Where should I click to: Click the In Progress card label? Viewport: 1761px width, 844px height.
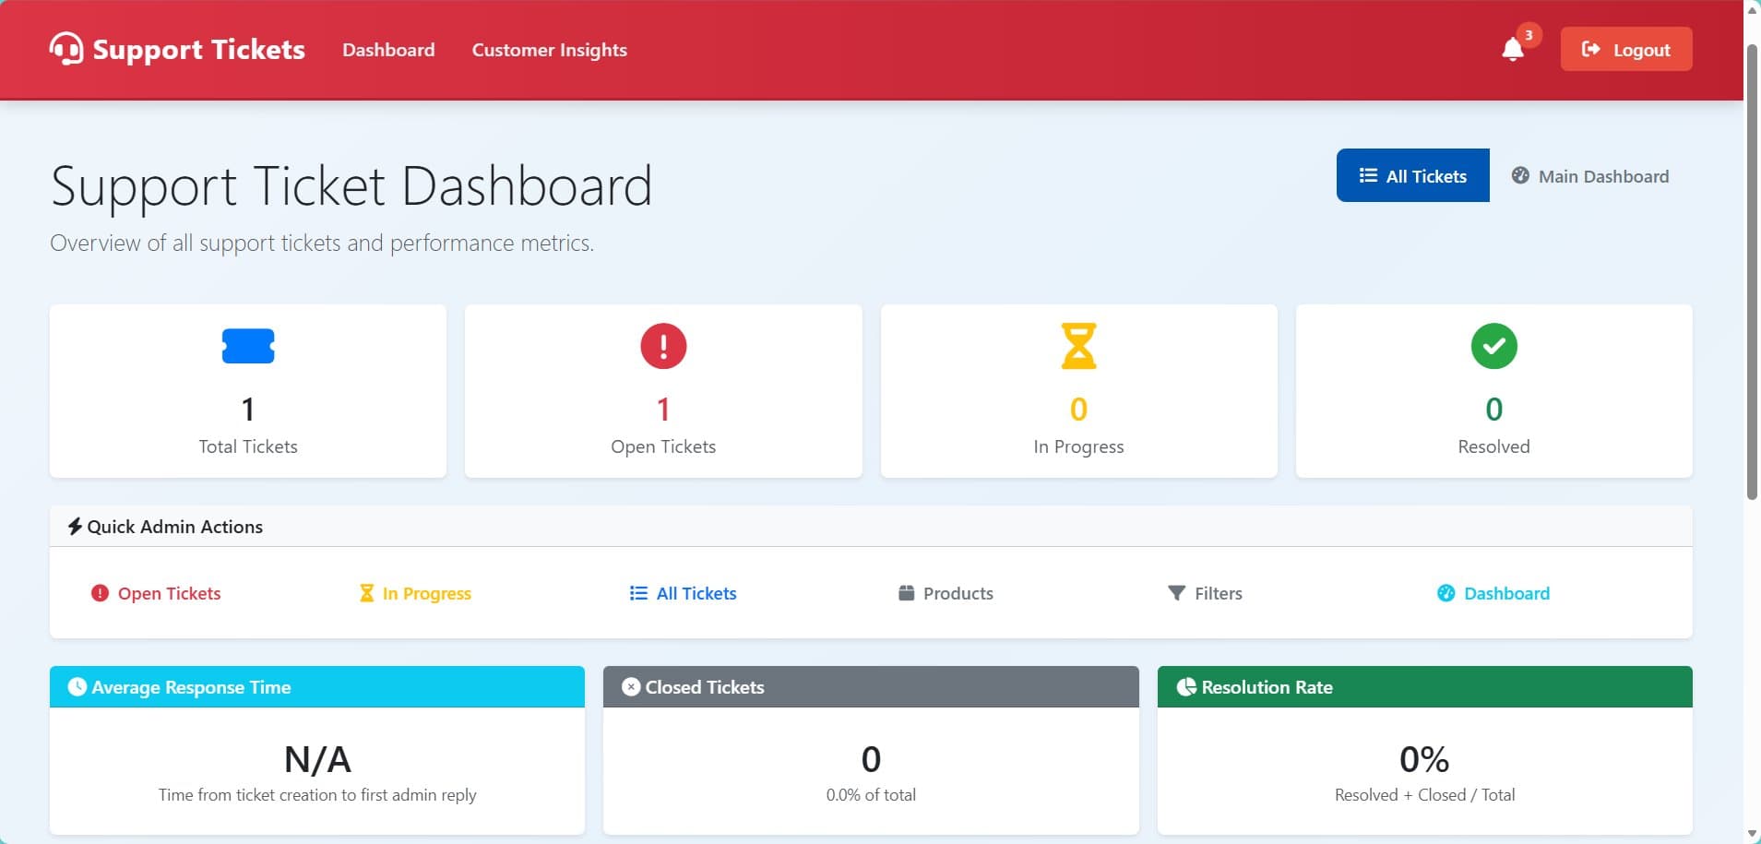pos(1078,446)
